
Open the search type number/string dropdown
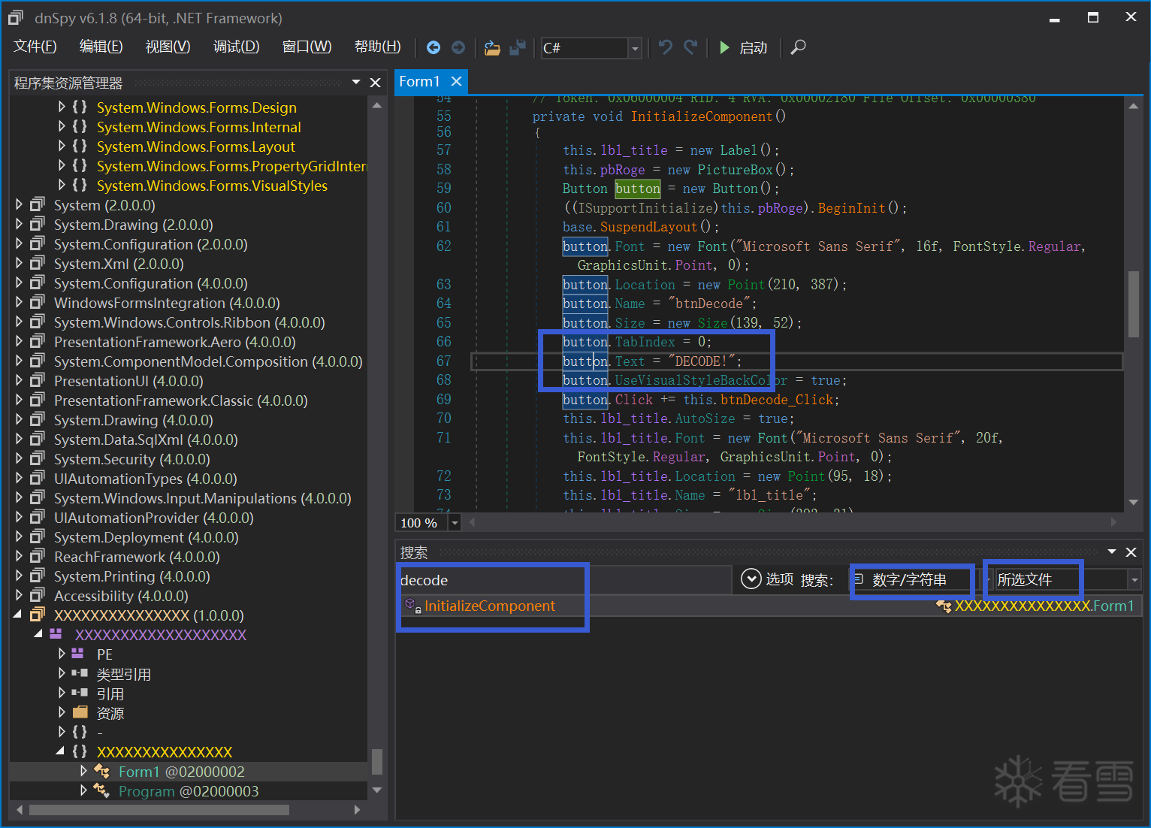point(912,579)
